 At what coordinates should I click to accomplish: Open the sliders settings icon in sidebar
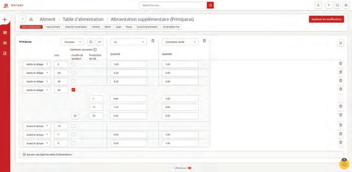[x=5, y=43]
